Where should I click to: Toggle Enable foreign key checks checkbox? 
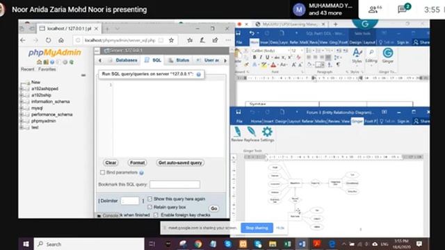tap(156, 215)
